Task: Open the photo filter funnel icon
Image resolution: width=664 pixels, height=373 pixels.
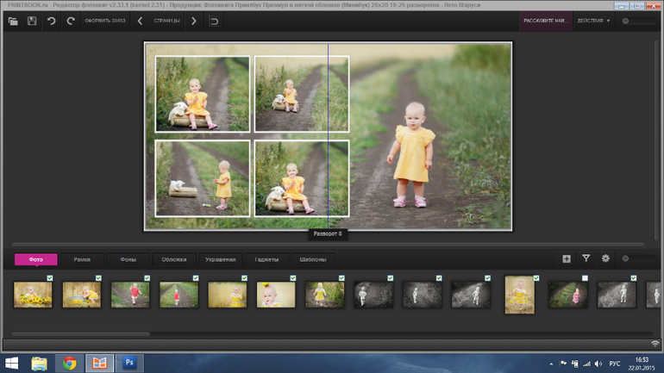Action: click(586, 258)
